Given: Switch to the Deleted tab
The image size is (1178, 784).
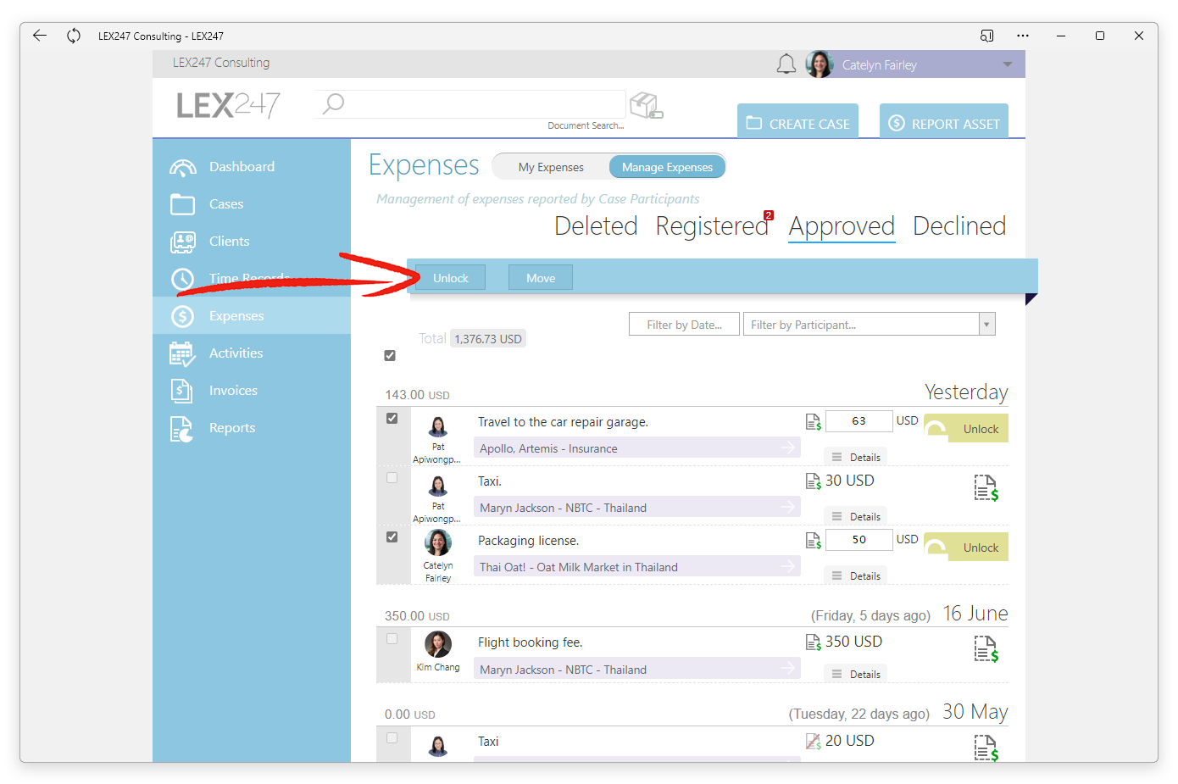Looking at the screenshot, I should coord(596,226).
